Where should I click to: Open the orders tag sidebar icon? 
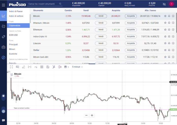pyautogui.click(x=3, y=37)
